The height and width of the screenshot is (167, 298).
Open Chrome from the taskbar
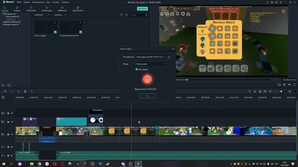tap(39, 164)
